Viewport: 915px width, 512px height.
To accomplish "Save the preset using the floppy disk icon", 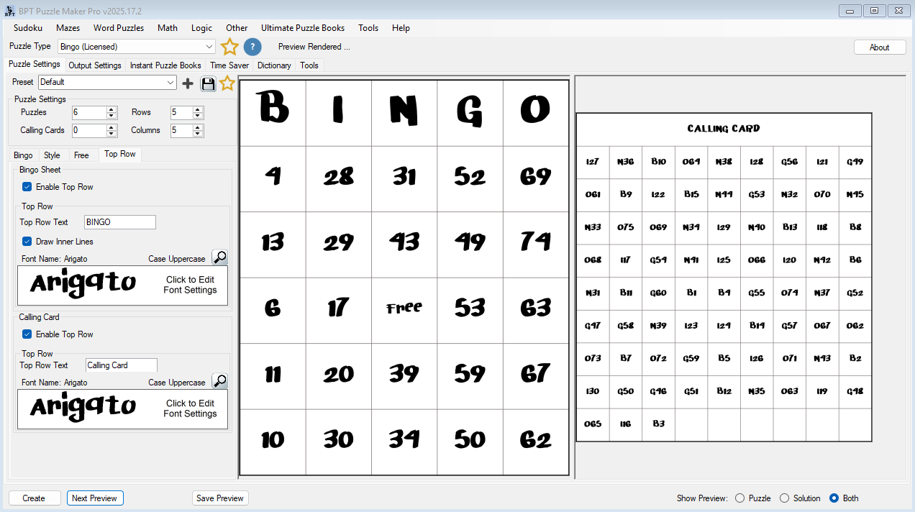I will pos(207,83).
